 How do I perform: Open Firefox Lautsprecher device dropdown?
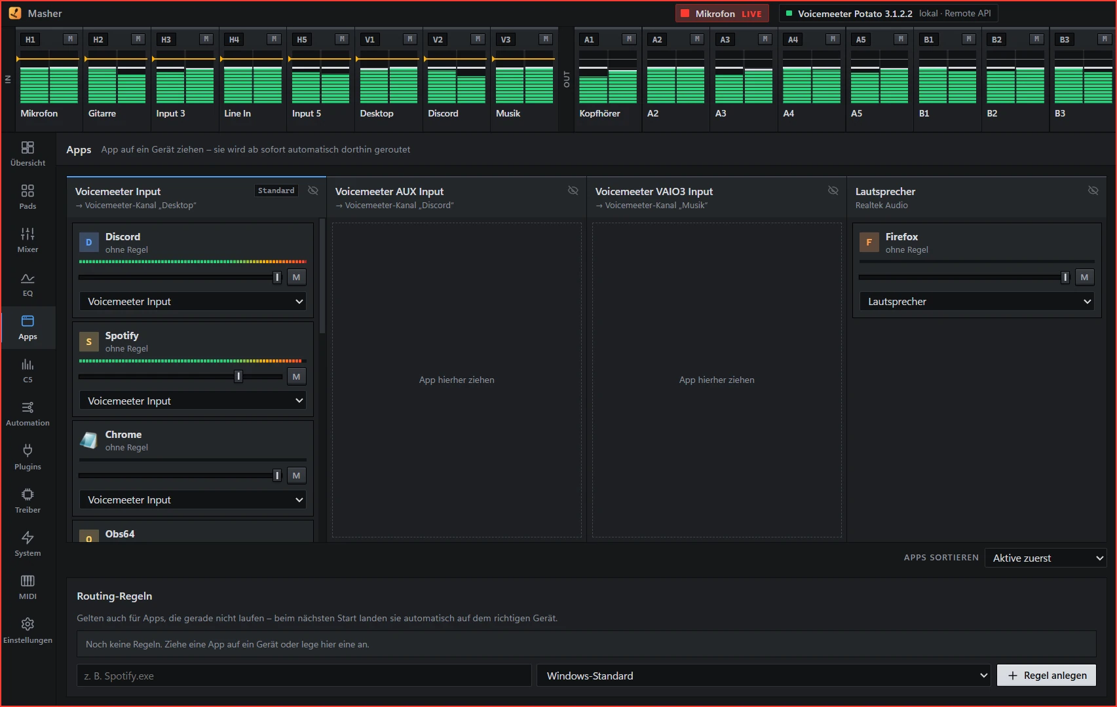point(977,302)
